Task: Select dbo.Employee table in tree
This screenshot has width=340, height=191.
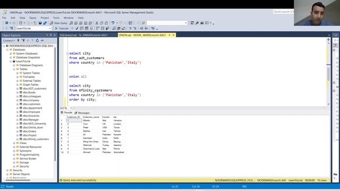Action: [x=31, y=112]
